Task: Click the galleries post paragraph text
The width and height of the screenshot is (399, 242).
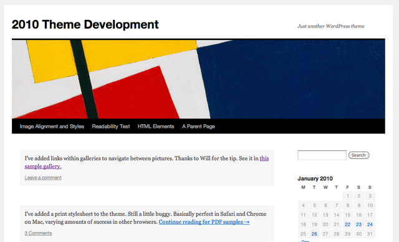Action: (x=147, y=162)
